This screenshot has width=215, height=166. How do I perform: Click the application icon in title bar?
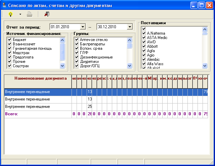4,5
